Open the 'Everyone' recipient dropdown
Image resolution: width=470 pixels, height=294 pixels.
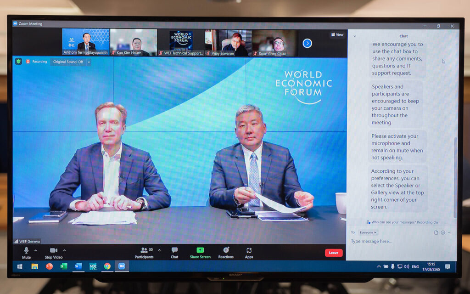(x=368, y=232)
